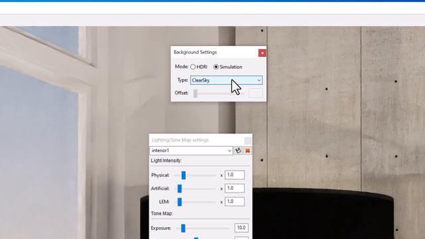Click the Artificial multiplier value field
The width and height of the screenshot is (425, 239).
pyautogui.click(x=234, y=188)
